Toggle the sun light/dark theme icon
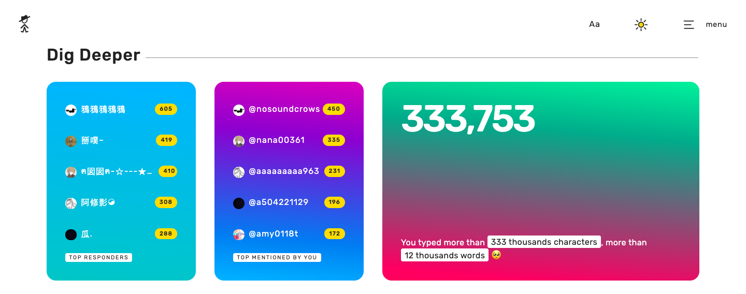 [x=641, y=24]
